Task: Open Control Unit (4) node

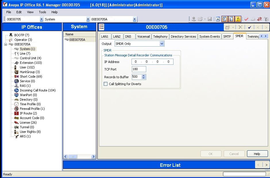Action: pyautogui.click(x=30, y=58)
